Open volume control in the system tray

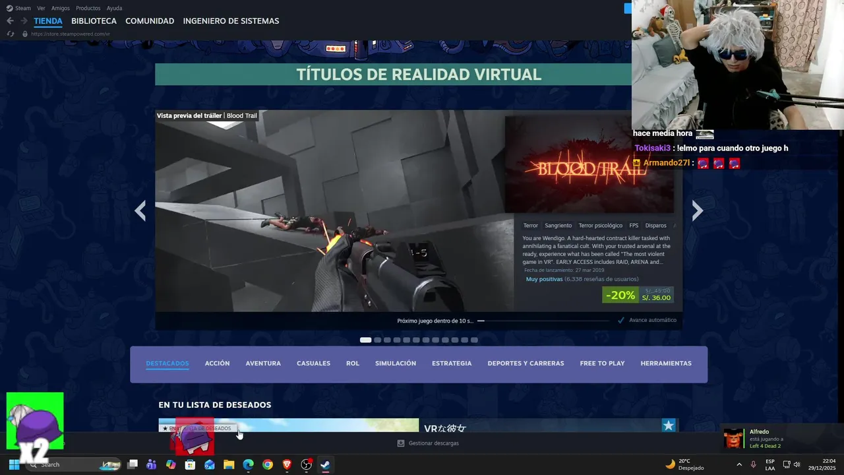(x=797, y=464)
